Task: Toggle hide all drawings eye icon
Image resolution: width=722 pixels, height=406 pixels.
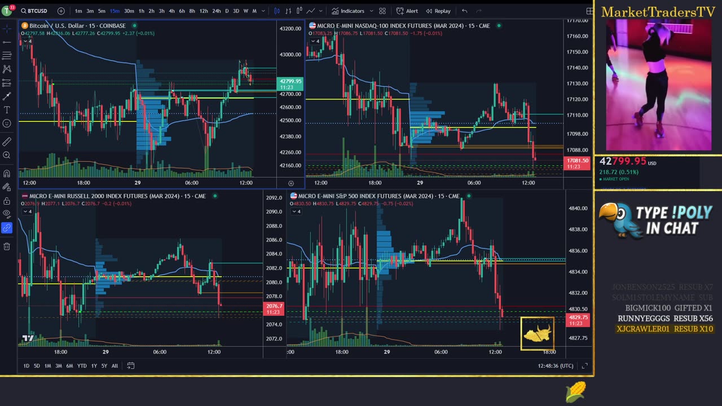Action: [7, 214]
